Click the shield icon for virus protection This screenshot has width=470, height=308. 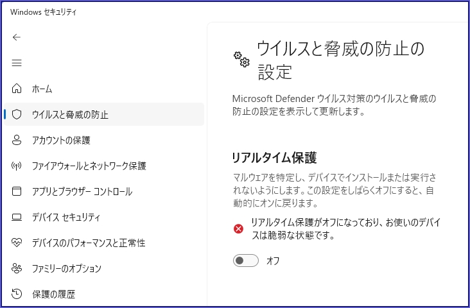pyautogui.click(x=17, y=114)
